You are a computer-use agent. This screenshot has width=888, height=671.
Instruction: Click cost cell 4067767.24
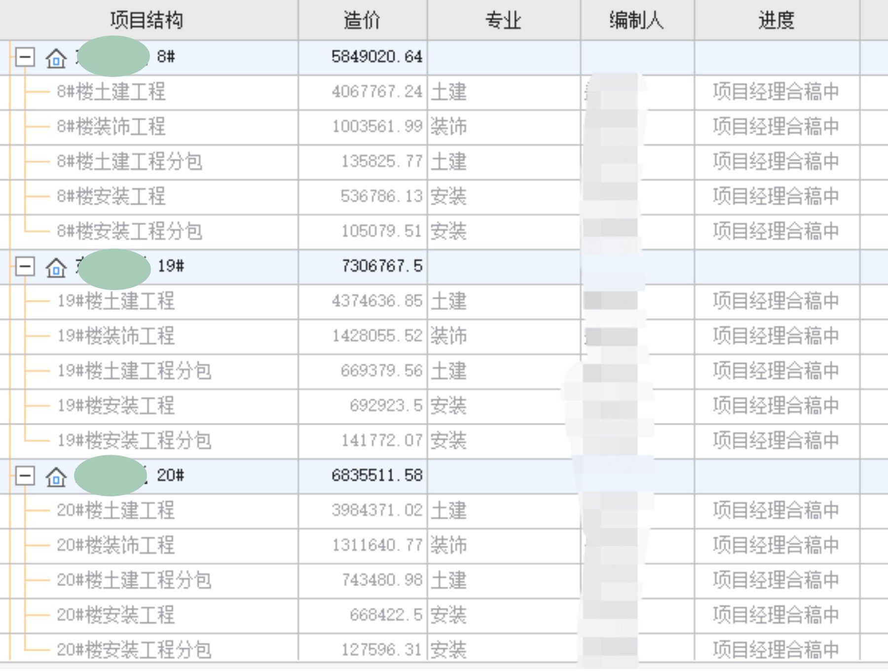[377, 92]
